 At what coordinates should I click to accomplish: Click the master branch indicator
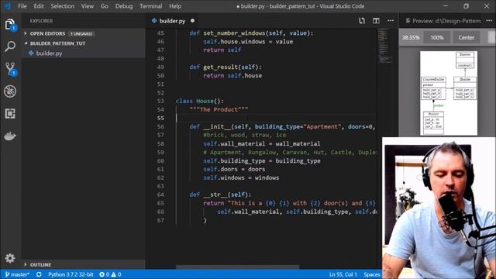[x=17, y=274]
